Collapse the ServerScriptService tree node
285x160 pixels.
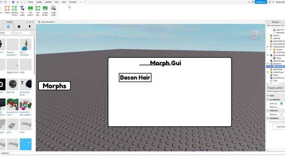[268, 55]
